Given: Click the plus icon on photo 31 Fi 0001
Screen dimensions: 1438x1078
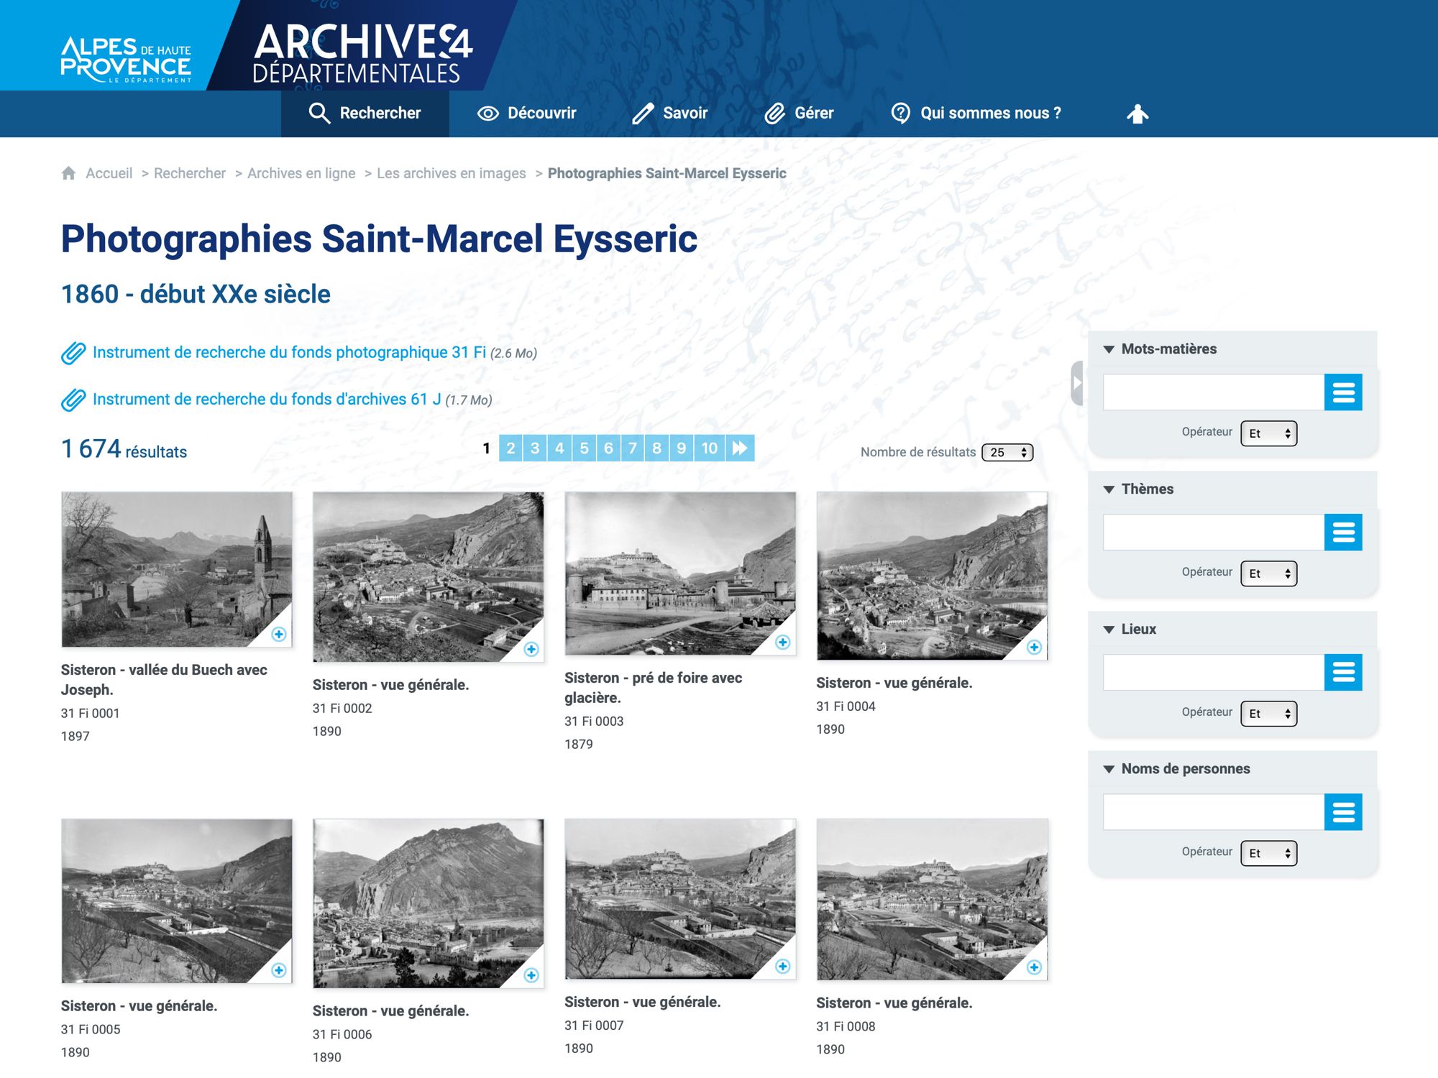Looking at the screenshot, I should tap(279, 634).
